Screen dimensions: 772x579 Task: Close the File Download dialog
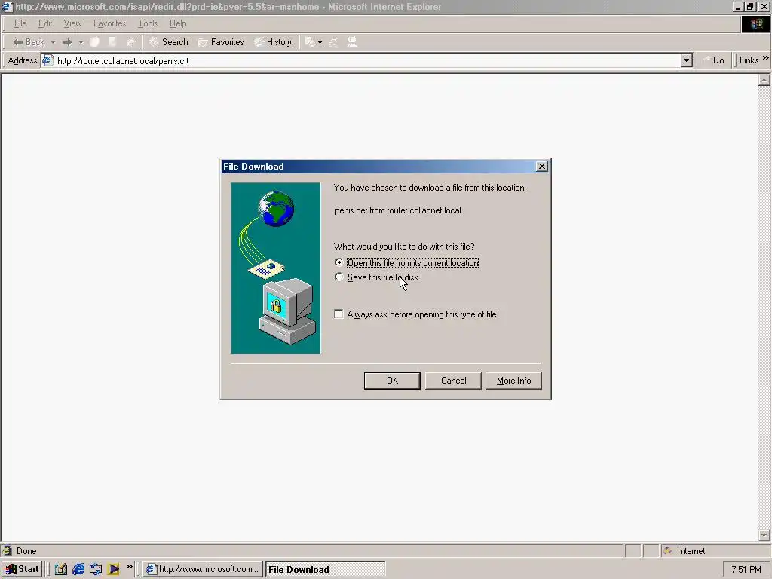541,167
